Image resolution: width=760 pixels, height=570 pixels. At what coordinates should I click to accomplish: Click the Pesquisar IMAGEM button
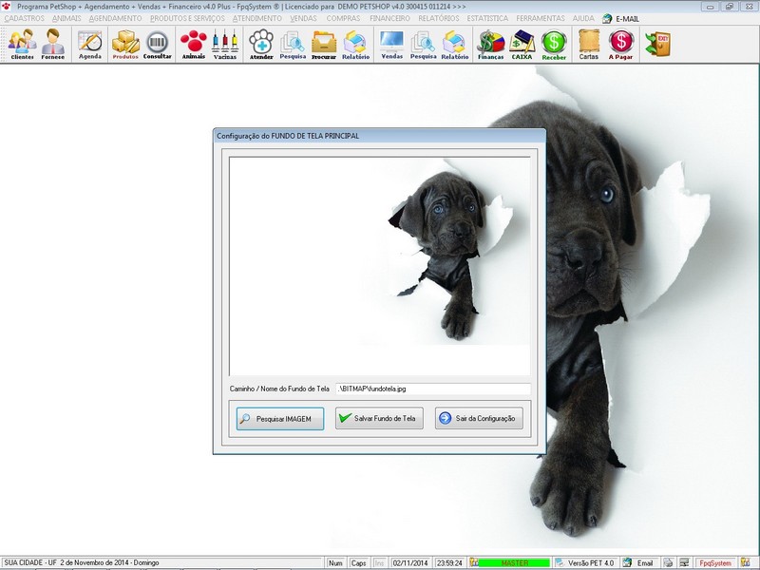coord(280,419)
